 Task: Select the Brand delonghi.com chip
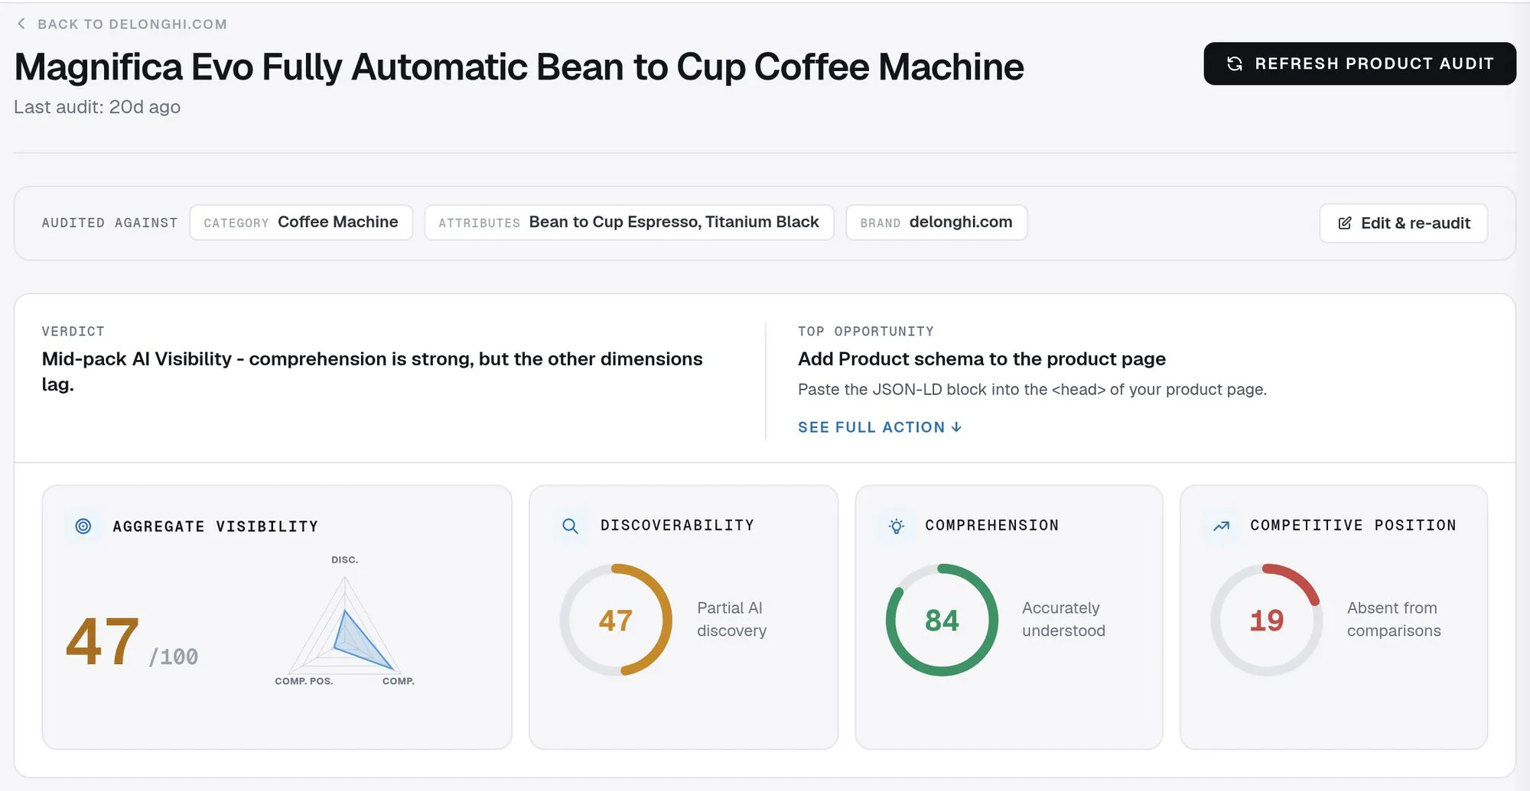tap(936, 222)
